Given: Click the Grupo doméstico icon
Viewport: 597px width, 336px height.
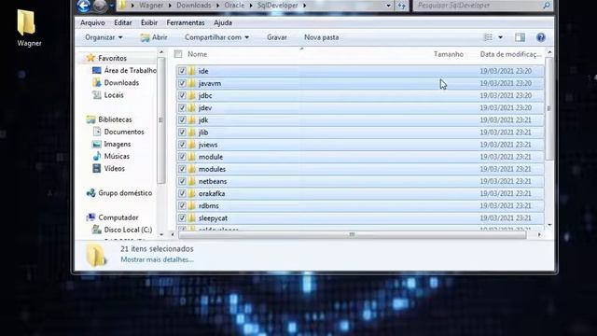Looking at the screenshot, I should [91, 193].
